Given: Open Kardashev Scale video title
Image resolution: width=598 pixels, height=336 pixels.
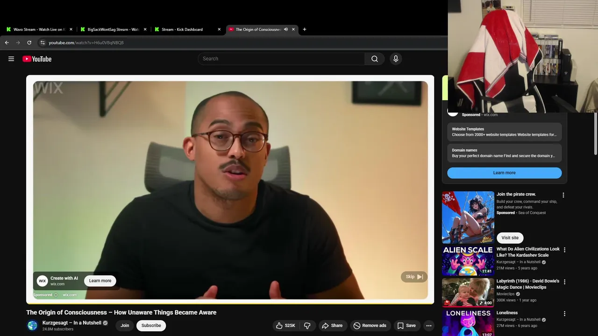Looking at the screenshot, I should pyautogui.click(x=528, y=252).
